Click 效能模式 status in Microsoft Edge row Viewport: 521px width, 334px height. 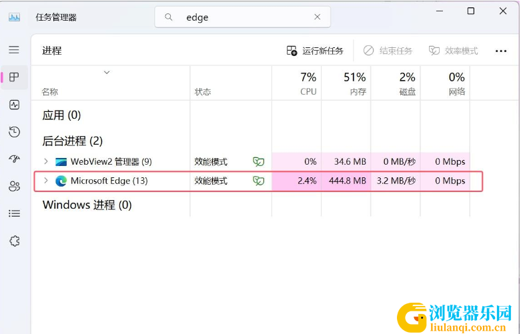211,181
